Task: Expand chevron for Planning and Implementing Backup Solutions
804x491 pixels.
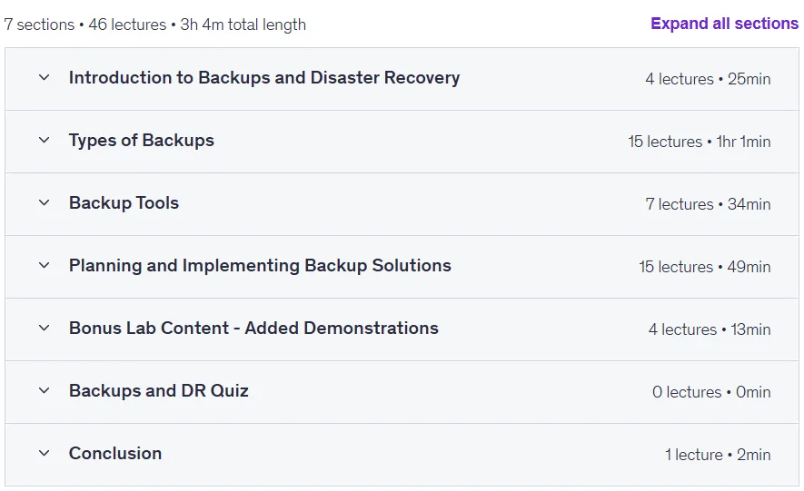Action: coord(45,265)
